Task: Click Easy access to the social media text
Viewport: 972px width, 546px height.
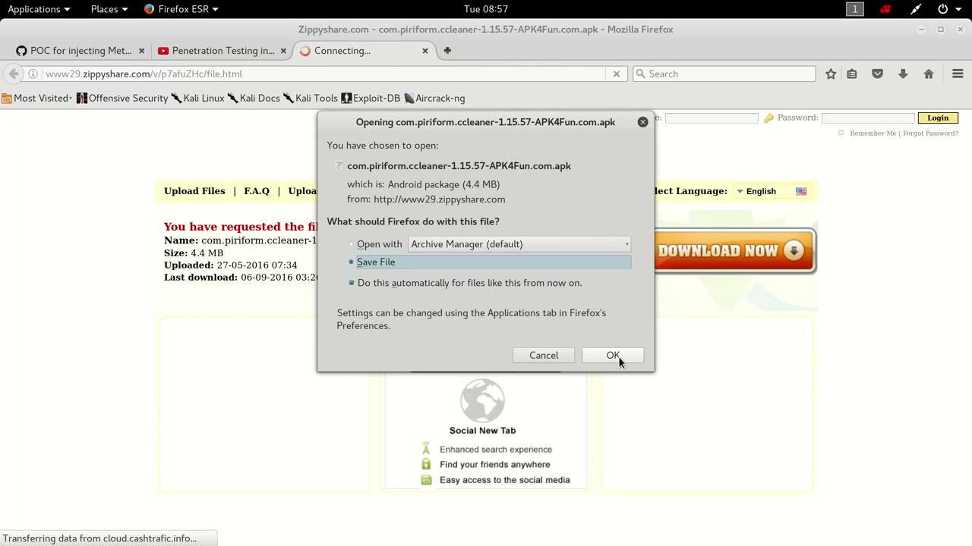Action: [x=505, y=480]
